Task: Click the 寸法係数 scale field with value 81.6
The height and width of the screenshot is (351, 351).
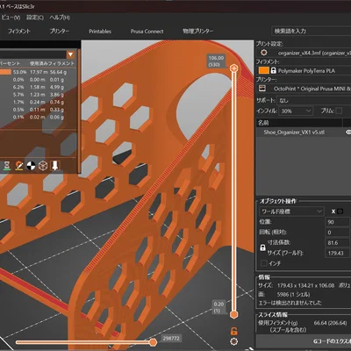Action: [x=337, y=243]
